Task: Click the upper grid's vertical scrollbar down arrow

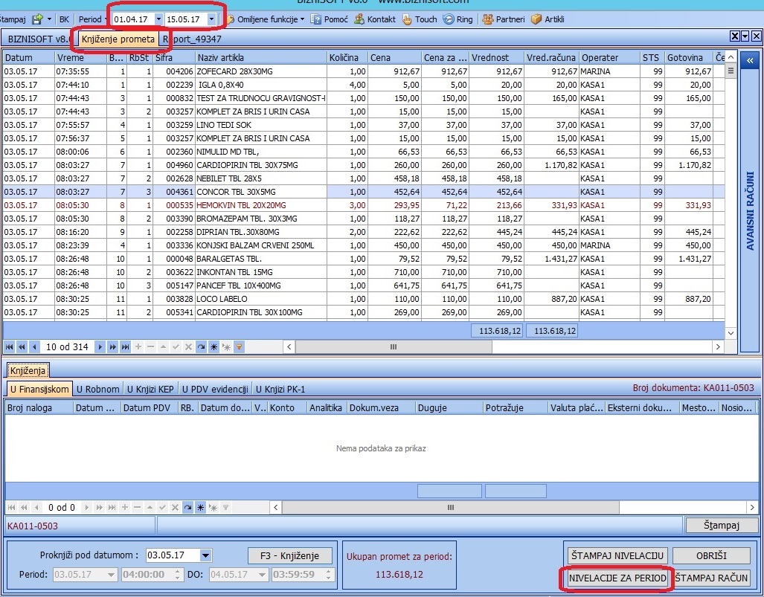Action: point(731,334)
